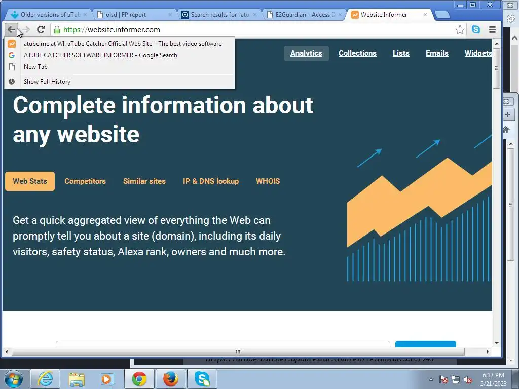Open the Skype extension icon in toolbar

(x=476, y=29)
